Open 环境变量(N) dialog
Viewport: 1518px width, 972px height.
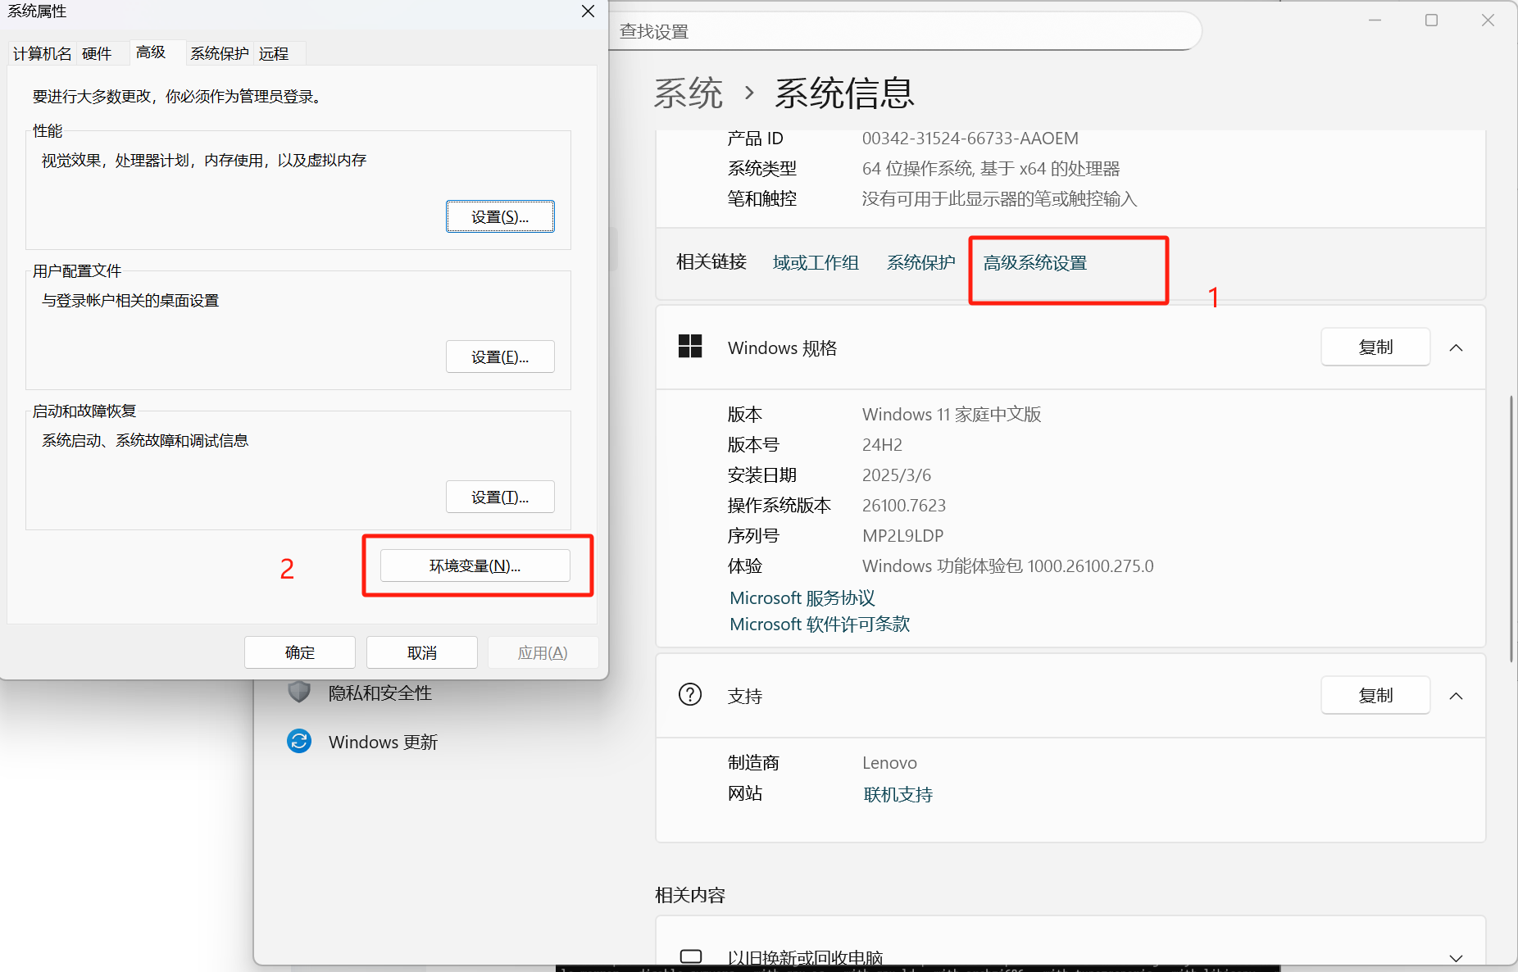point(475,565)
